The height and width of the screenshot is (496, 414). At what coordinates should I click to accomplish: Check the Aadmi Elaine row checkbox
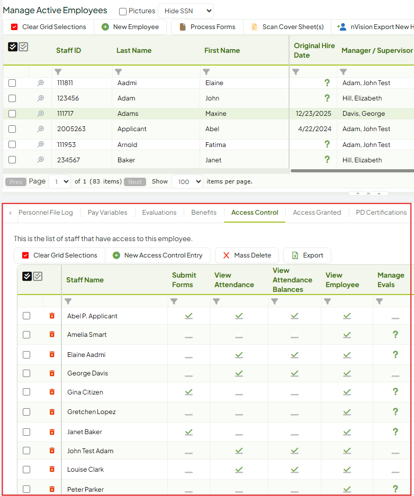12,83
